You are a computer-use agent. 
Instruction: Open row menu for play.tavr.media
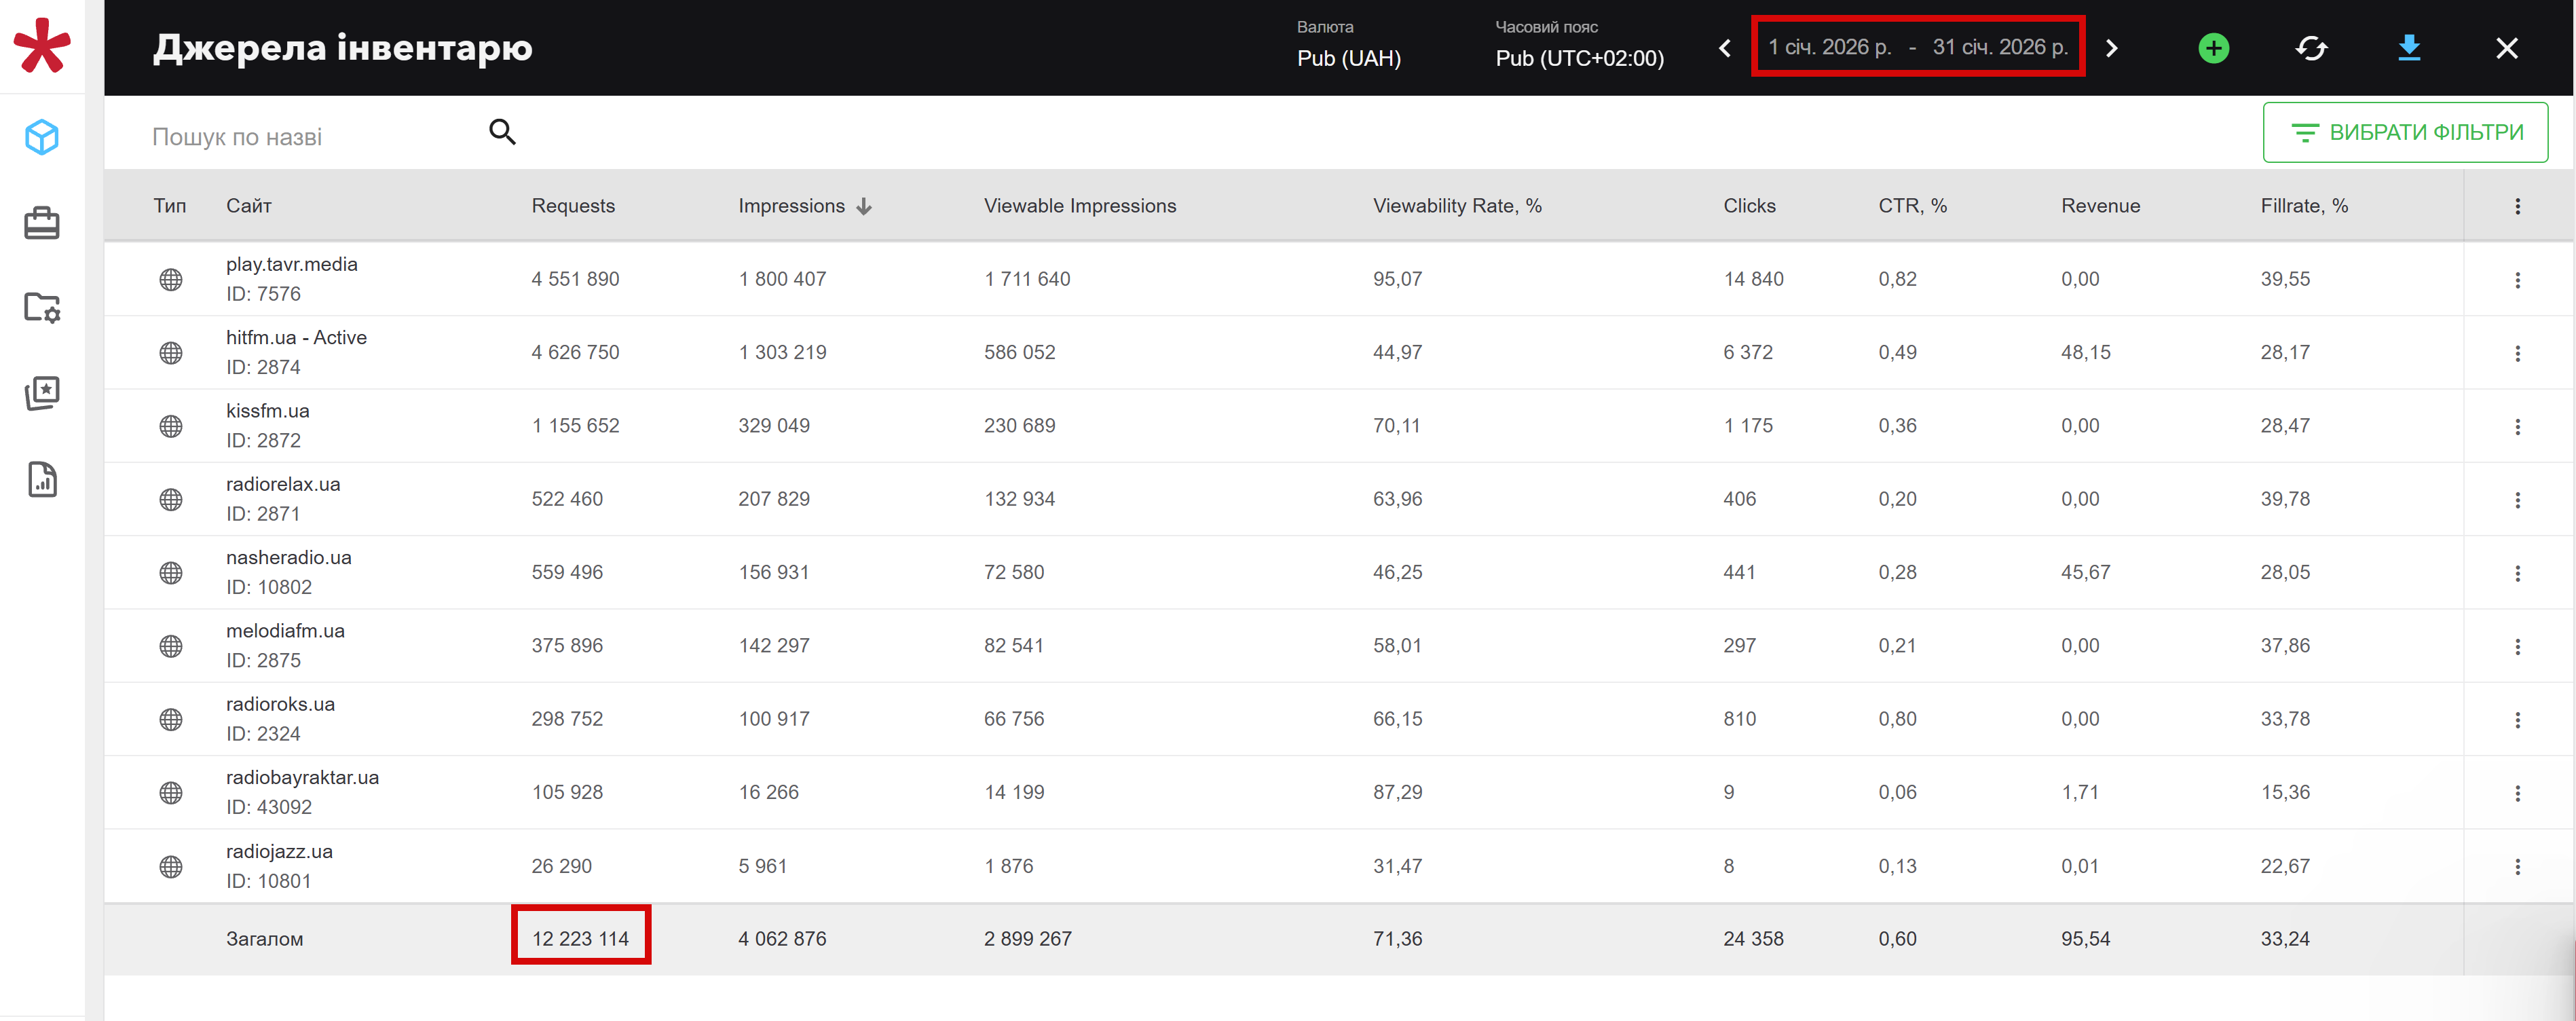[x=2517, y=280]
